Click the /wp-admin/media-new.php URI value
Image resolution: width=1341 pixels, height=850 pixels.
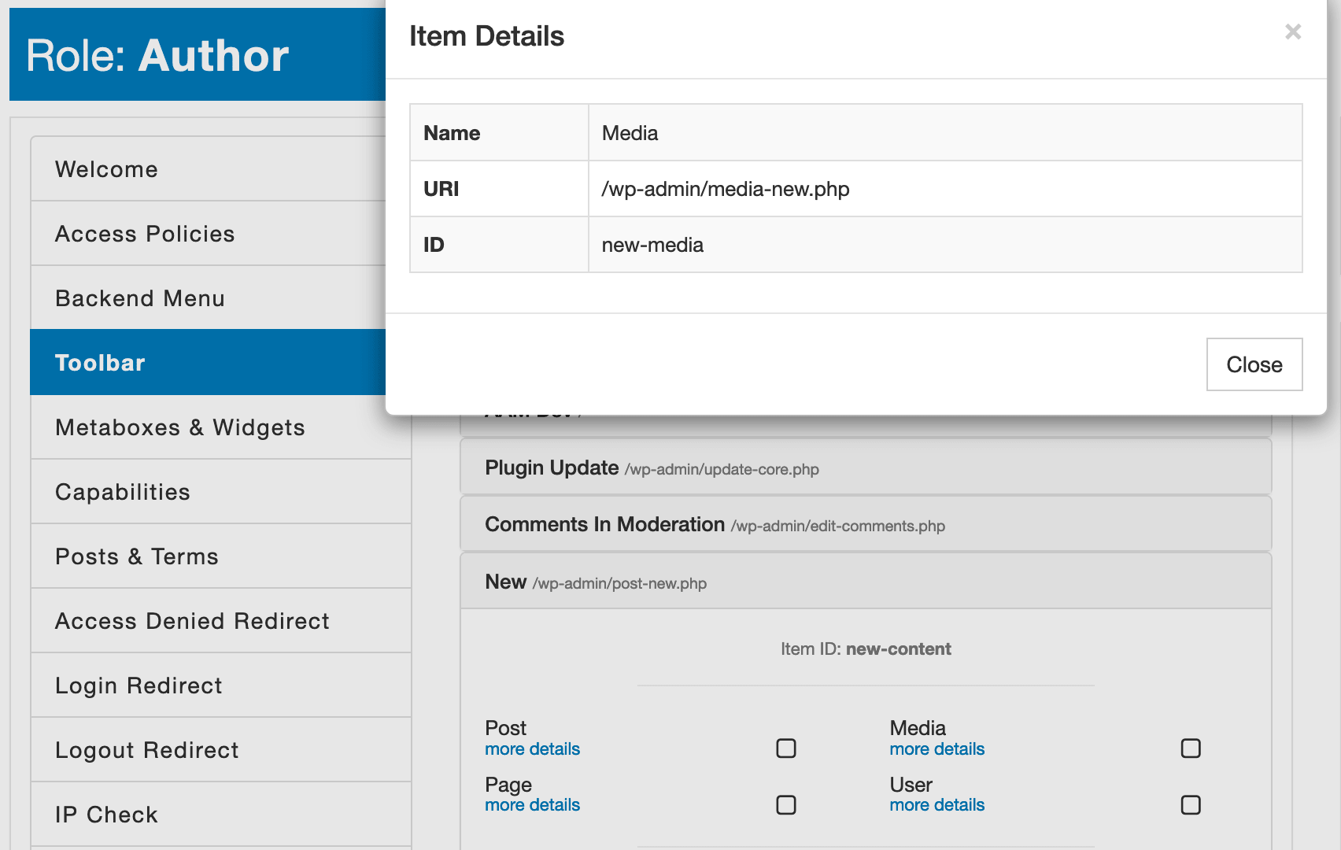point(726,189)
